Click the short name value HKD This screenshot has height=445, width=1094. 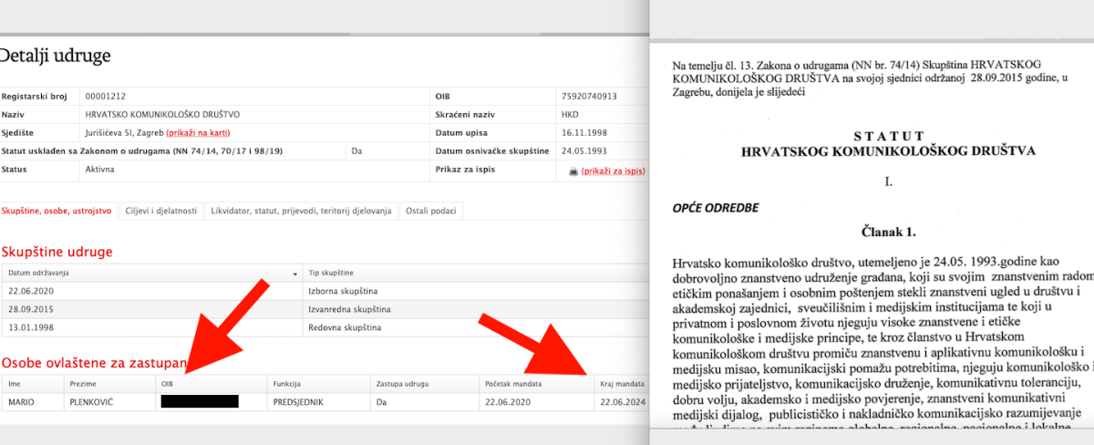(570, 115)
